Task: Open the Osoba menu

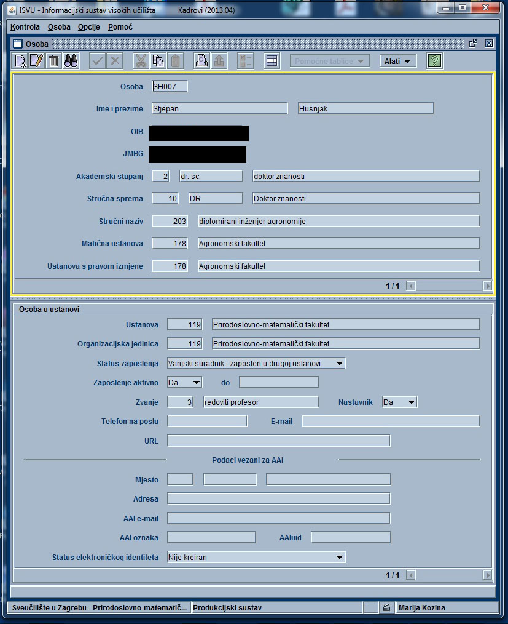Action: (x=59, y=26)
